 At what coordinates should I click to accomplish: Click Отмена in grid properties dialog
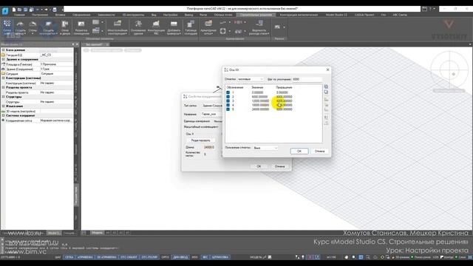(x=279, y=166)
